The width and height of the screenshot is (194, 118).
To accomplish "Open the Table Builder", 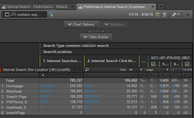I will pos(96,37).
